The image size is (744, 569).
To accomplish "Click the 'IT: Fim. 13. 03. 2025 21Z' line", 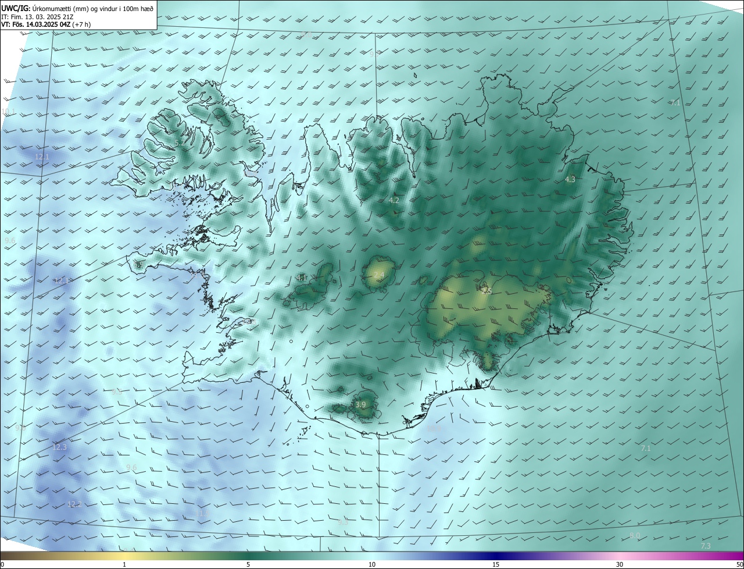I will (x=37, y=17).
